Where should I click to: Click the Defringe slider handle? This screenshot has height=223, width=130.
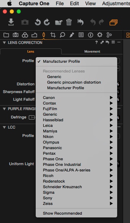click(32, 117)
